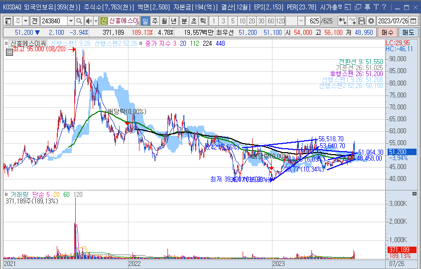Click the 단순 5 volume average label
The height and width of the screenshot is (269, 421).
click(x=41, y=194)
